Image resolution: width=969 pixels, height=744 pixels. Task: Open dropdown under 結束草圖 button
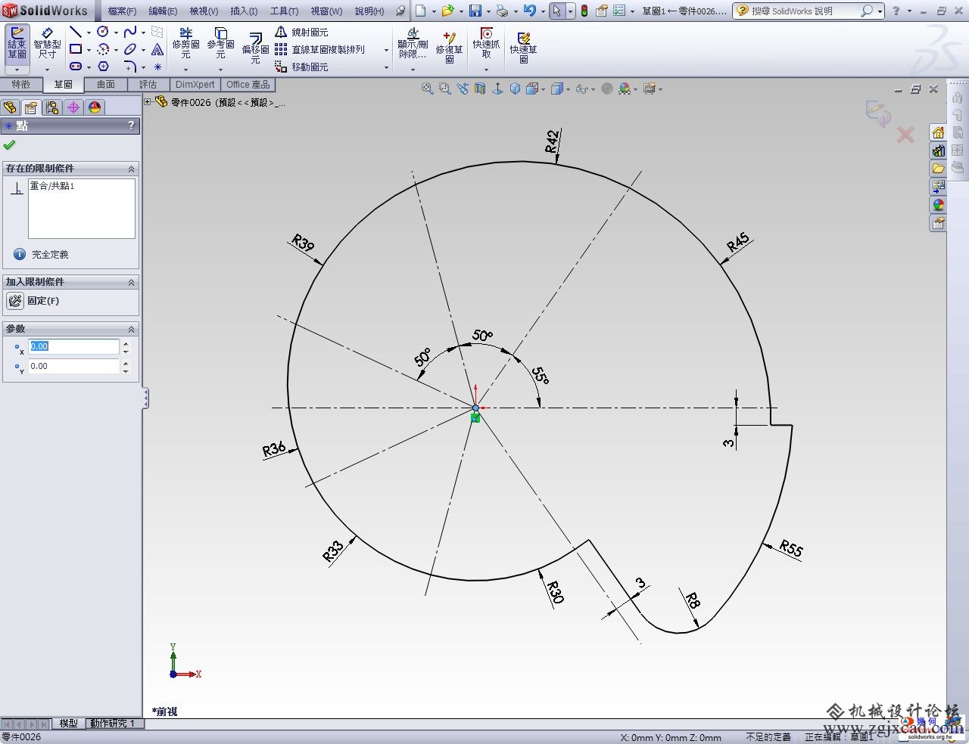(17, 69)
